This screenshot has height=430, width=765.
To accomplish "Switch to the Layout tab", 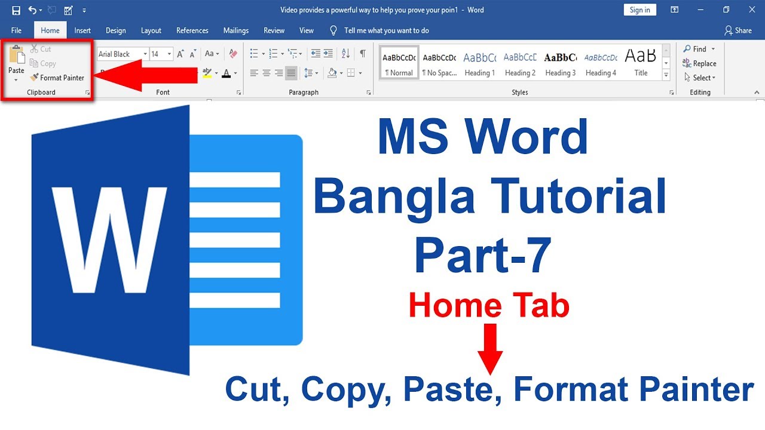I will click(x=151, y=30).
